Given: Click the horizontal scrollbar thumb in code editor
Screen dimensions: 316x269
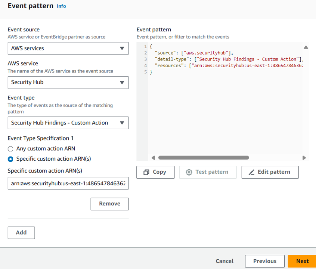Looking at the screenshot, I should click(204, 158).
